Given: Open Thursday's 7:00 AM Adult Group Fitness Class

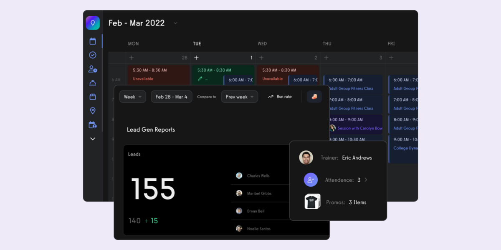Looking at the screenshot, I should point(355,104).
